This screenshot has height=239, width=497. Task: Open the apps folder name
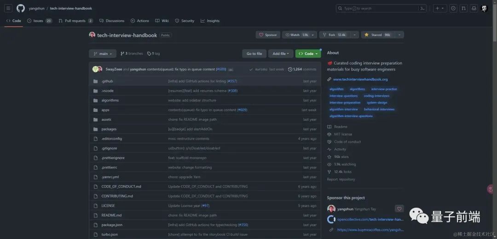pyautogui.click(x=105, y=110)
